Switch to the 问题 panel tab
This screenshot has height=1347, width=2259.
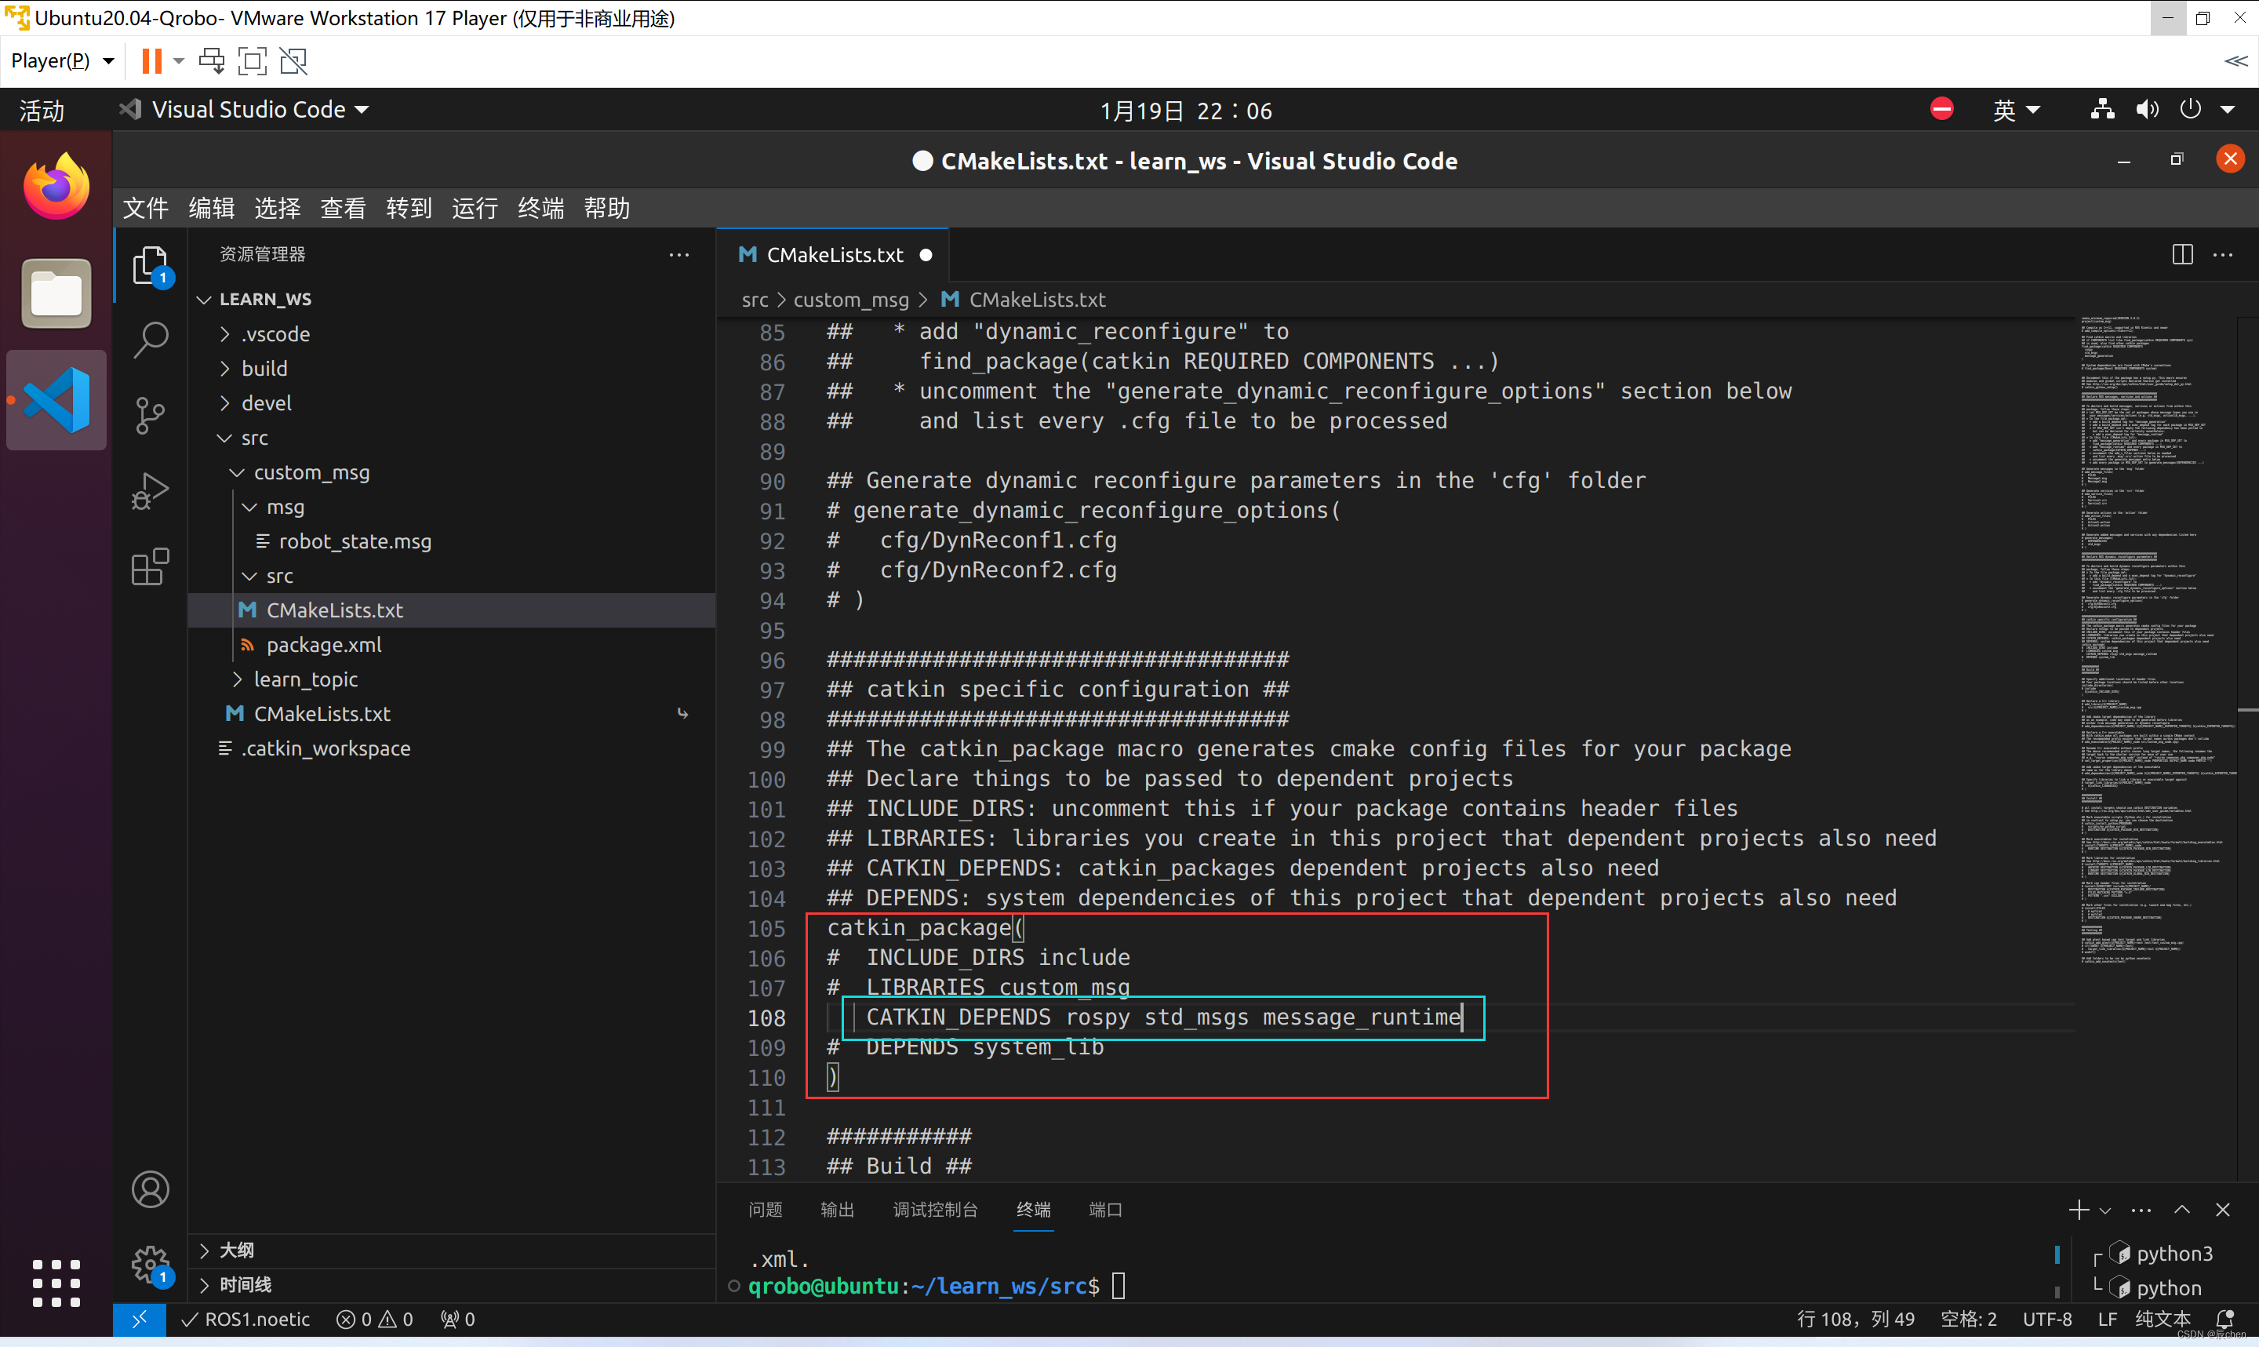pos(765,1210)
